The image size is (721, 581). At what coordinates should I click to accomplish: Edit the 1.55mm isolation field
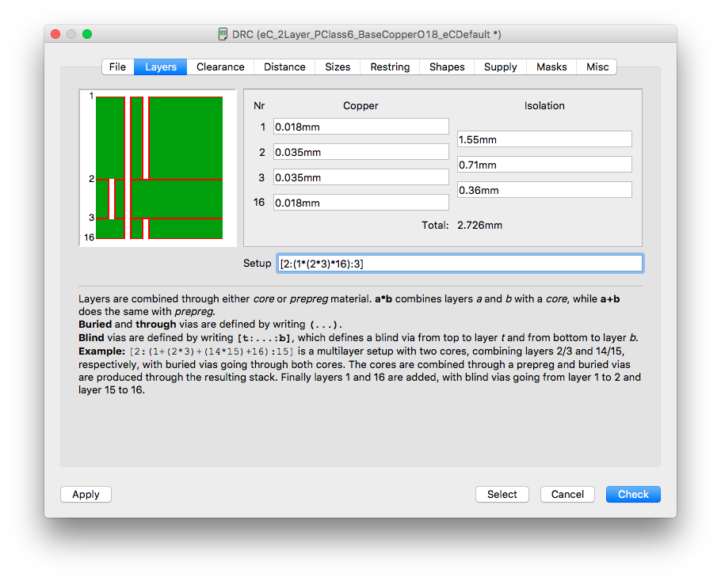(x=544, y=139)
